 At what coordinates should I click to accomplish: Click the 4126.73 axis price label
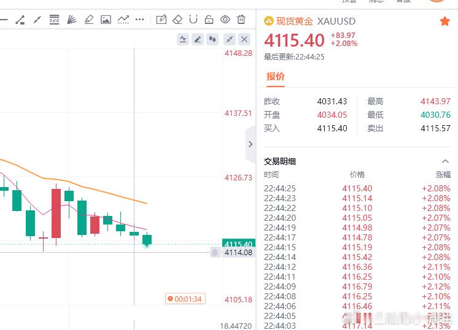238,177
